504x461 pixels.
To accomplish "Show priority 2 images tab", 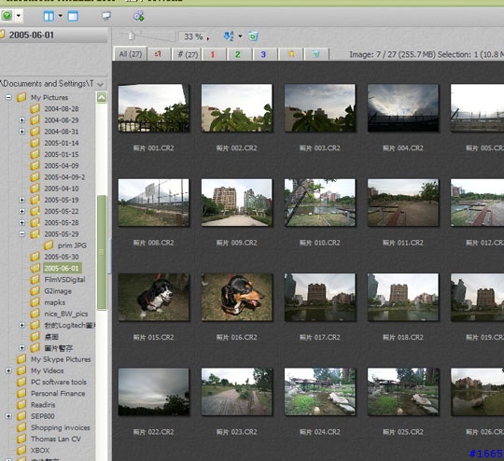I will pyautogui.click(x=238, y=54).
